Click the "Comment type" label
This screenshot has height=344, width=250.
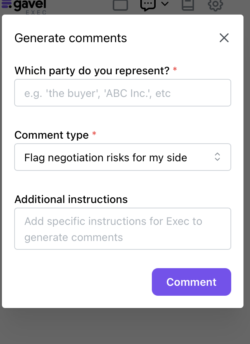(x=51, y=135)
